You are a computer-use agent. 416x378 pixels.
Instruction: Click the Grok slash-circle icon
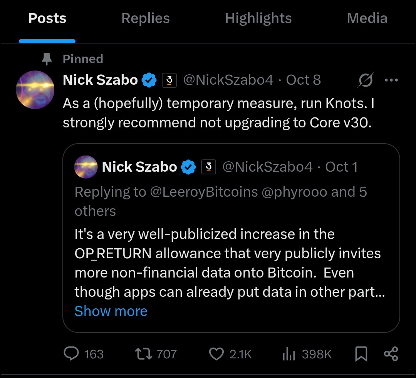tap(365, 80)
